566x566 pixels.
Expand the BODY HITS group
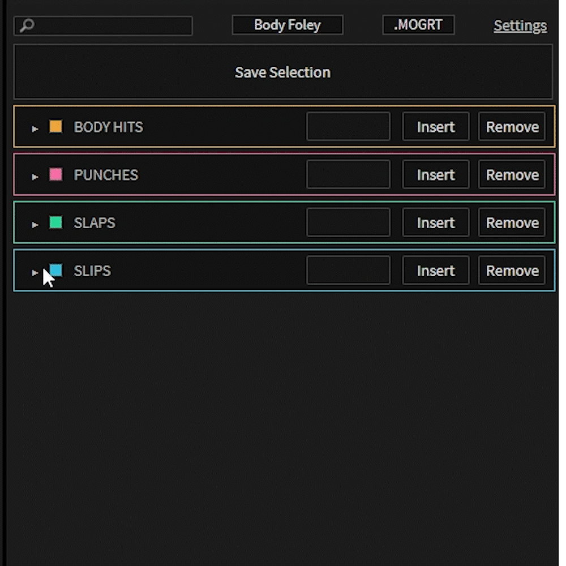(35, 128)
